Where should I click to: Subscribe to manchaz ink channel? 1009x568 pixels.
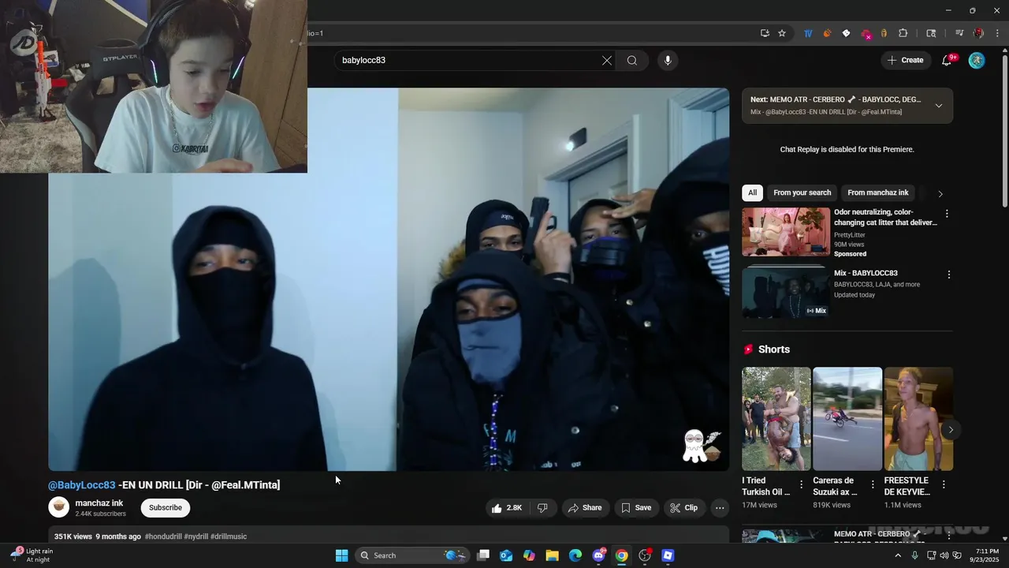[x=166, y=508]
